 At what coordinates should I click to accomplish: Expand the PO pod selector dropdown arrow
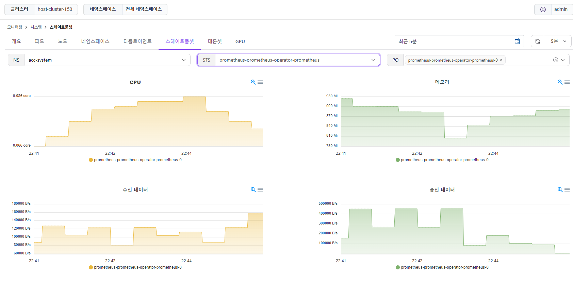point(563,60)
